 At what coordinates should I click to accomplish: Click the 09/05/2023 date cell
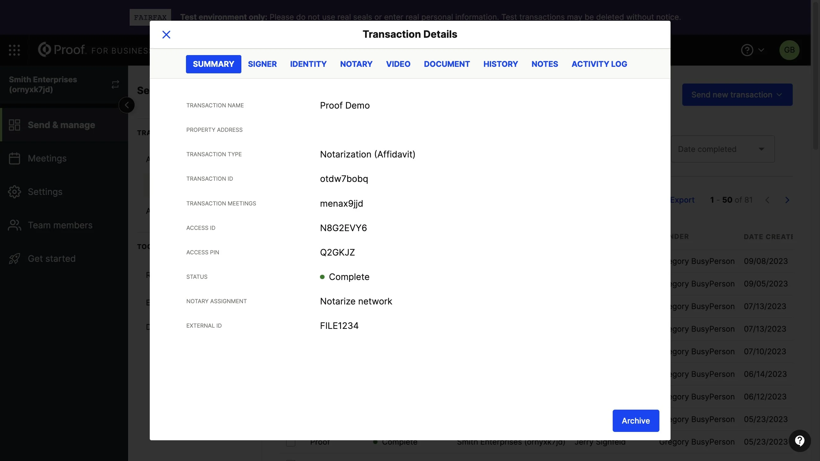pos(766,284)
